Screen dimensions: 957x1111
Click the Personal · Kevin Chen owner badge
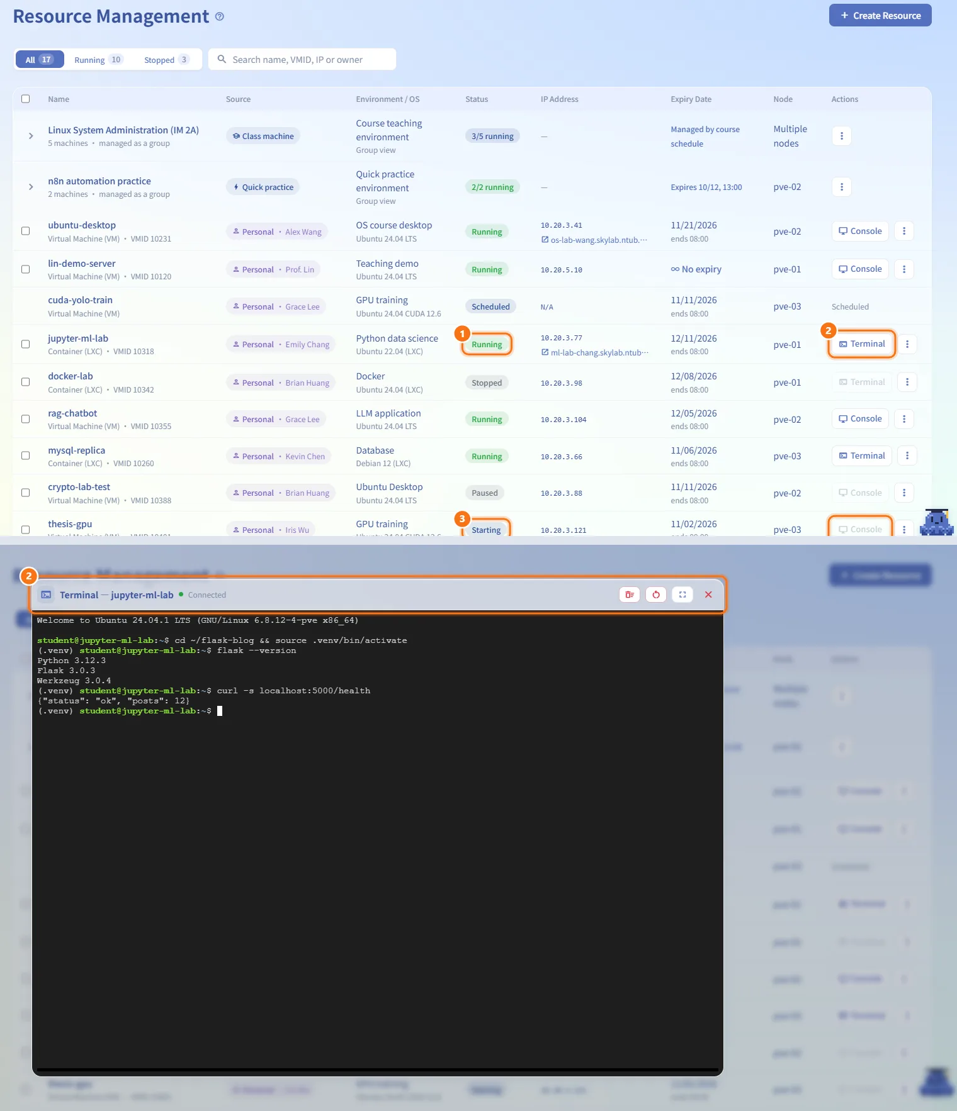(279, 456)
